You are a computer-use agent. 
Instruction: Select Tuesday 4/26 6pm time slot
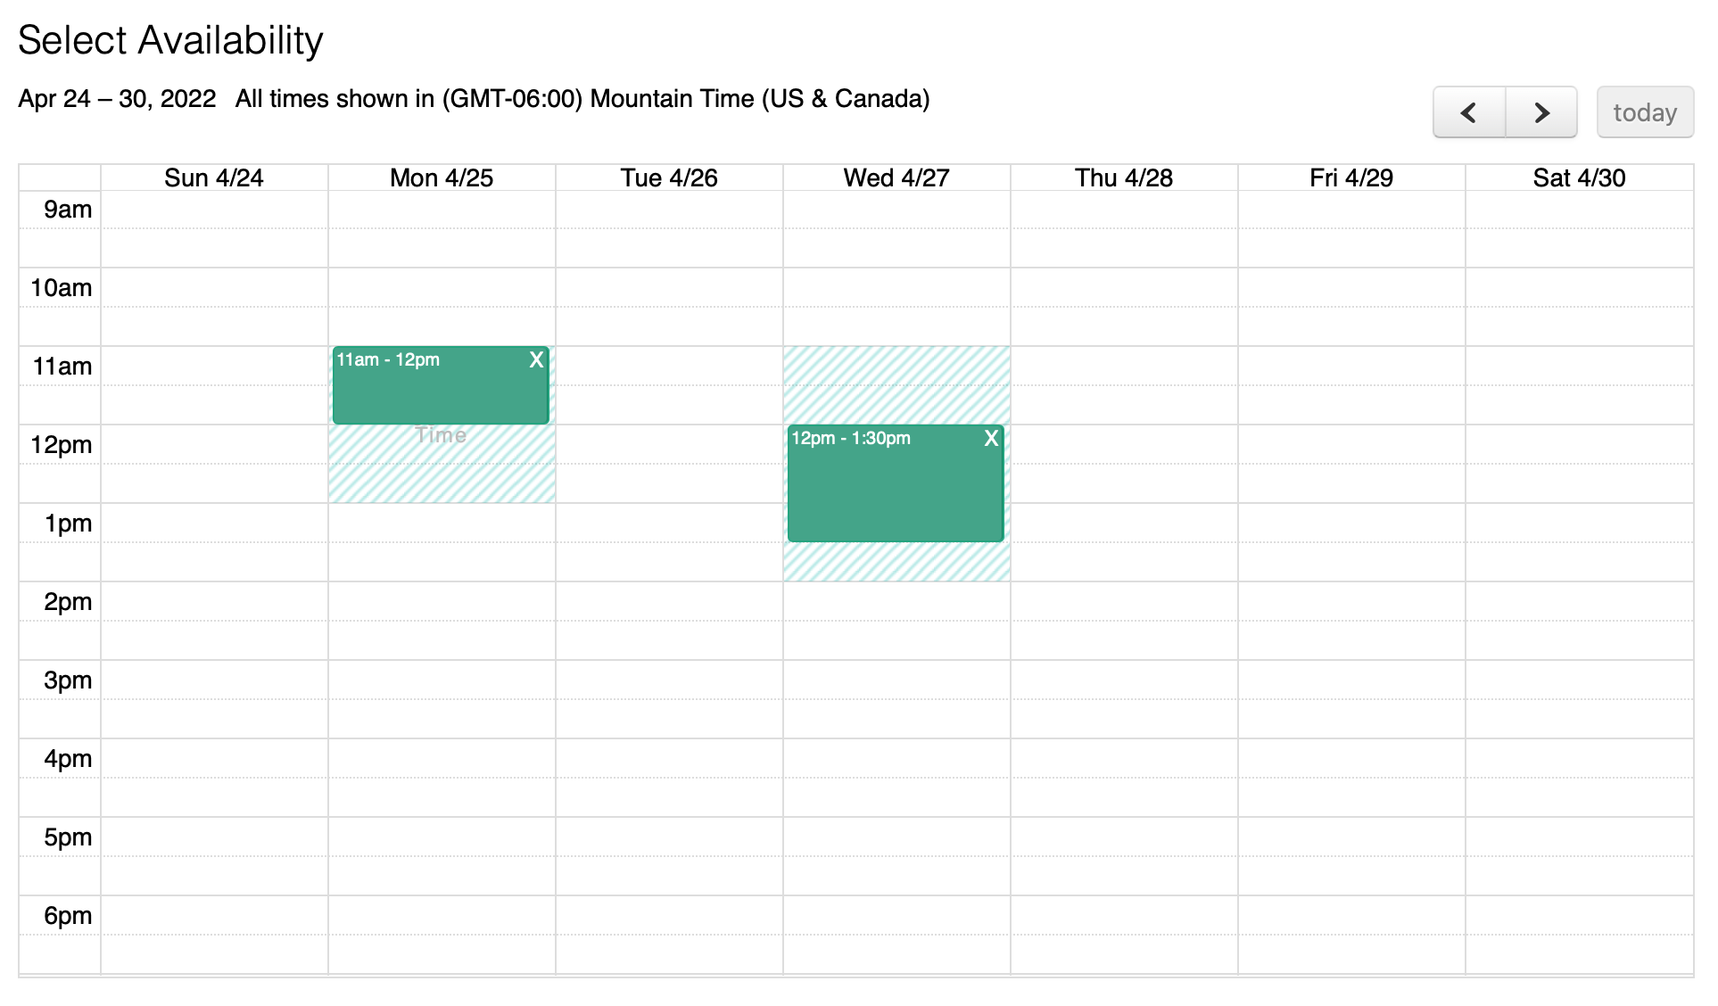tap(669, 915)
